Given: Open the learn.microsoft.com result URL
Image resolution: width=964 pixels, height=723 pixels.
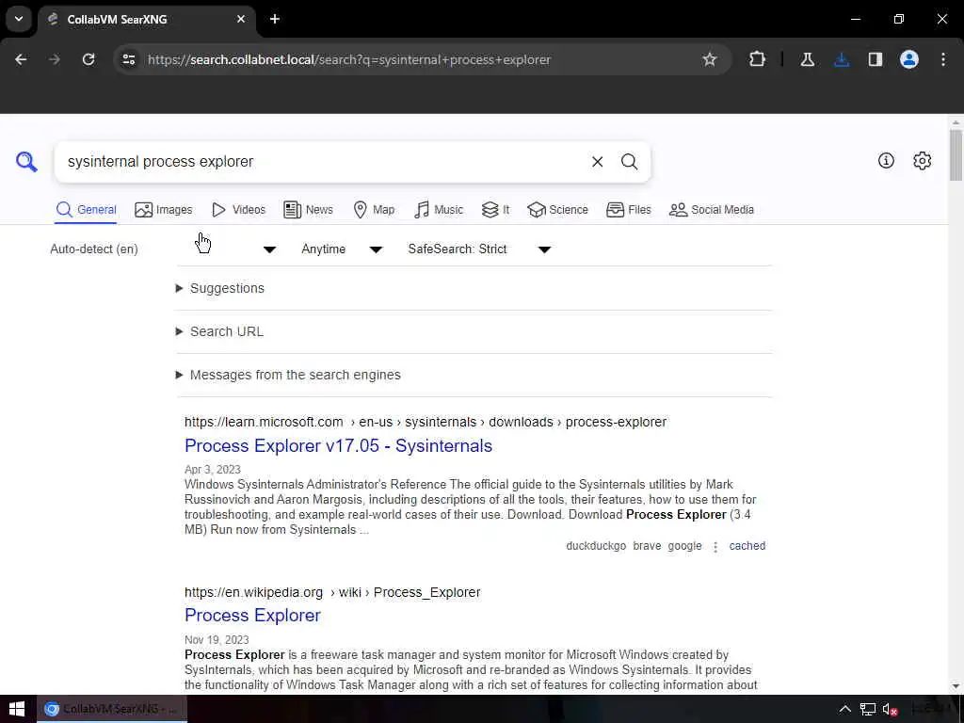Looking at the screenshot, I should coord(426,422).
